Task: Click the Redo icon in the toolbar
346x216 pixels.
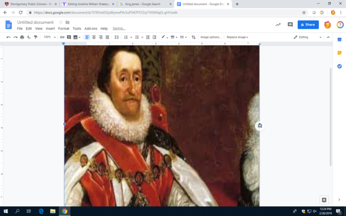Action: tap(15, 37)
